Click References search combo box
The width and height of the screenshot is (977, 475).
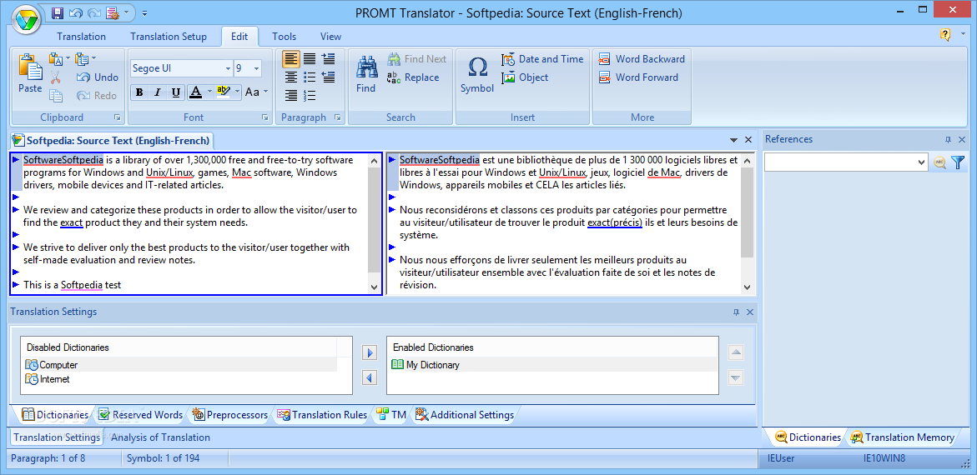click(846, 162)
